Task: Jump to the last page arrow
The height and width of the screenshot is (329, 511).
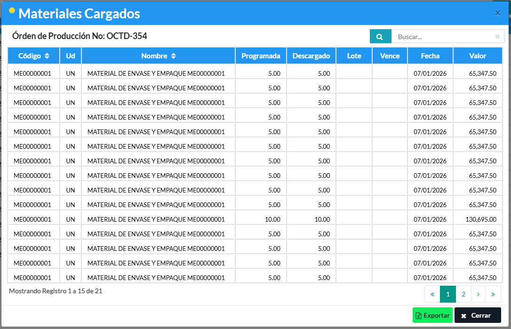Action: pos(493,294)
